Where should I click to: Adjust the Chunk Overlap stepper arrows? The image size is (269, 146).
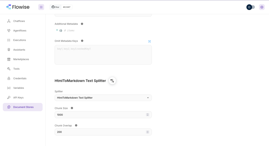(x=148, y=132)
